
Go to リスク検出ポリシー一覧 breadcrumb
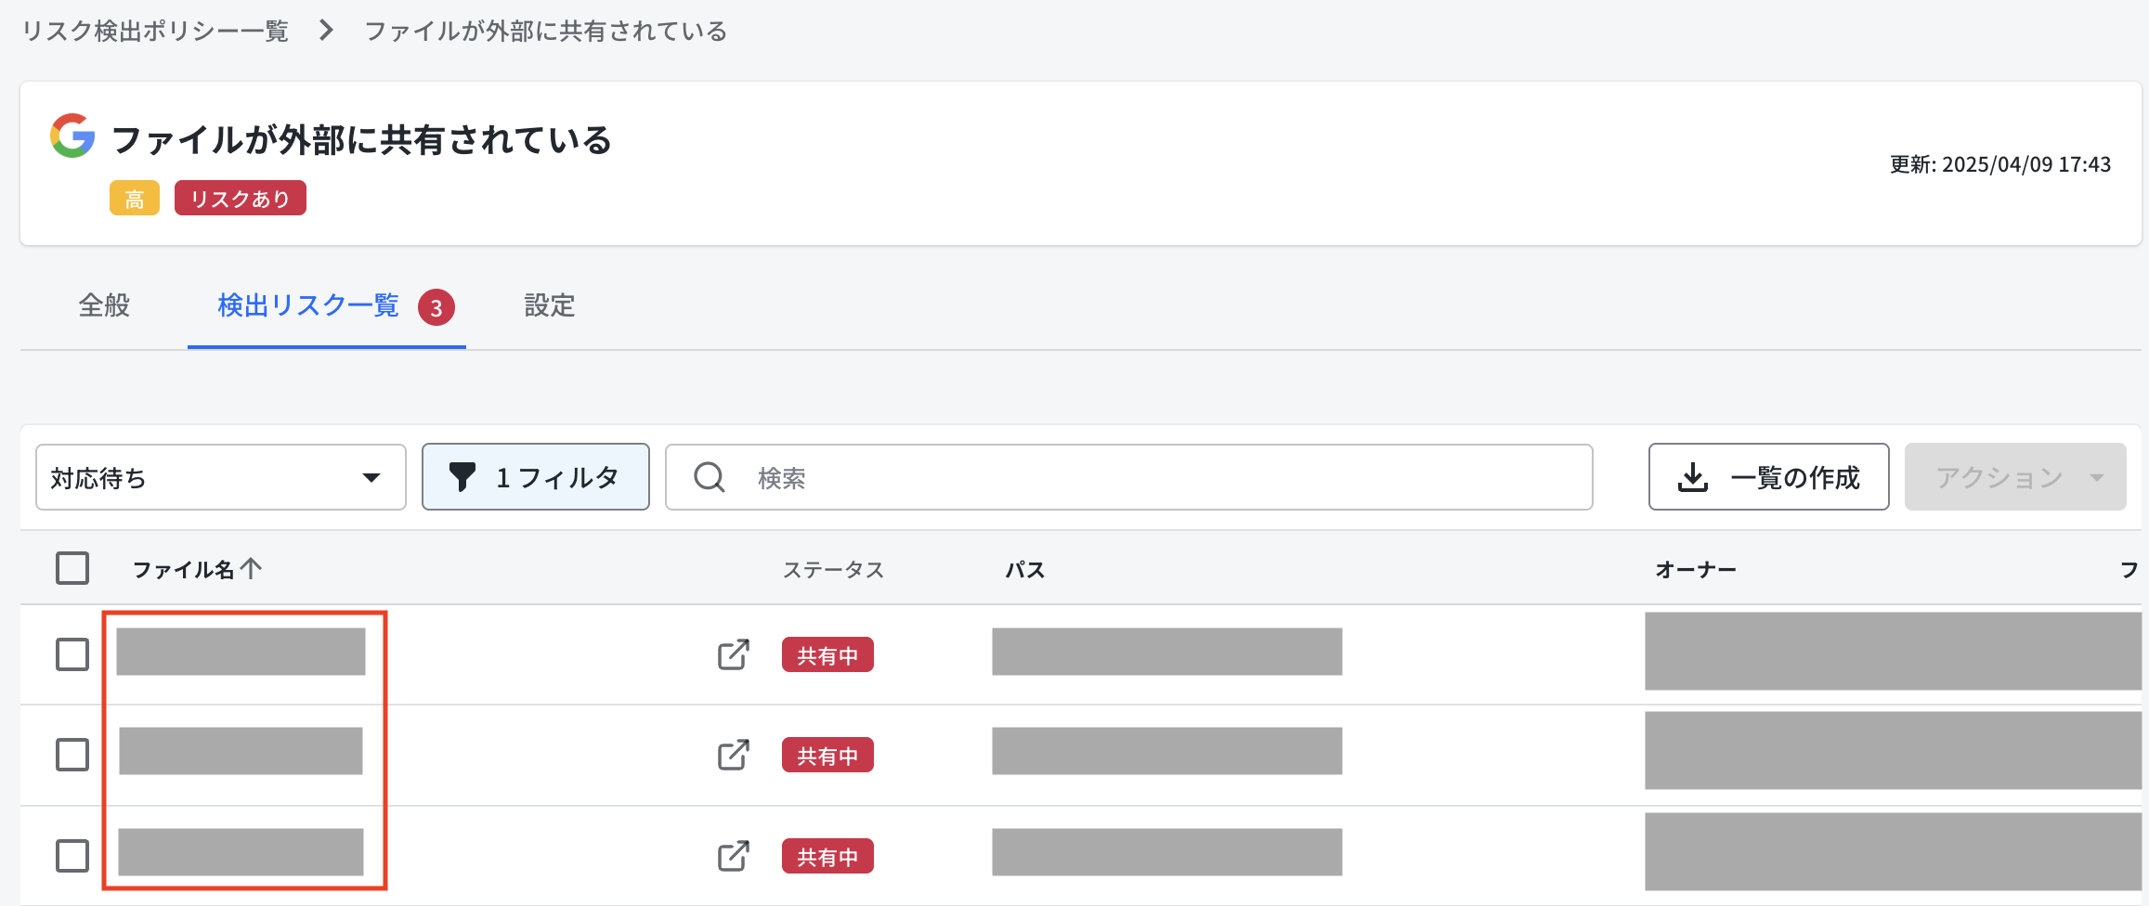155,31
